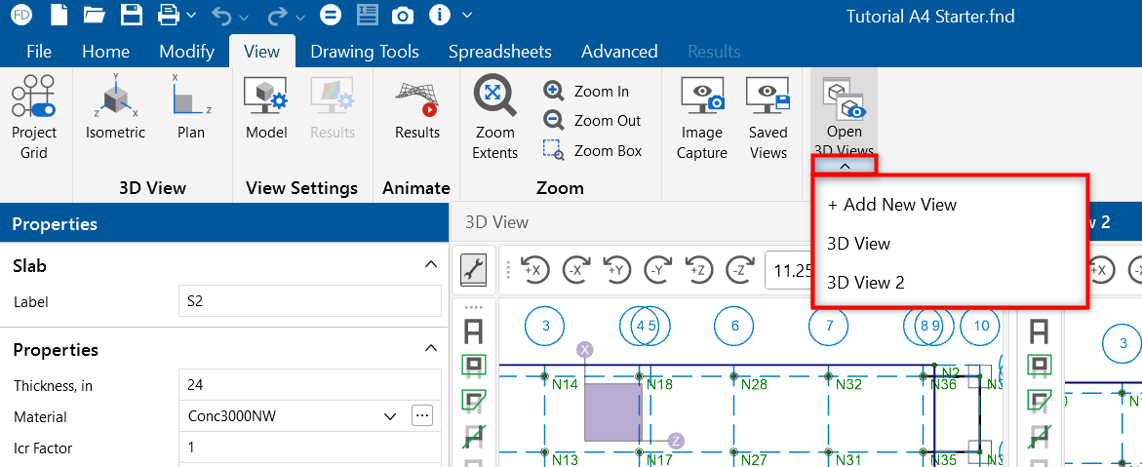Collapse the Open 3D Views dropdown arrow
The image size is (1142, 467).
(845, 166)
